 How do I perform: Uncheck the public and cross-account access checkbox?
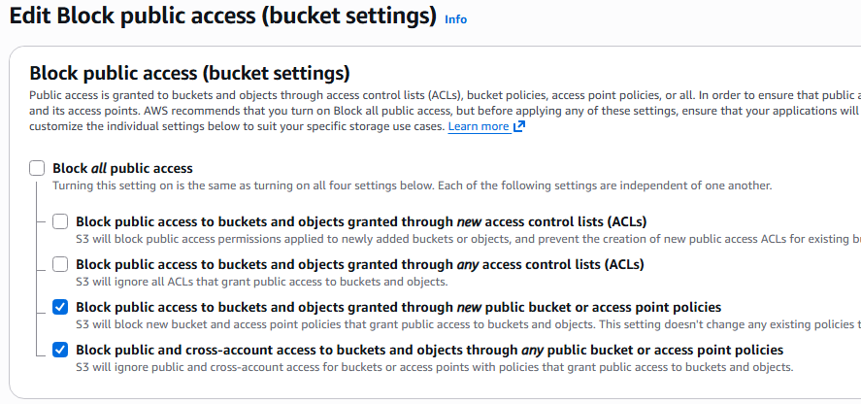click(60, 350)
